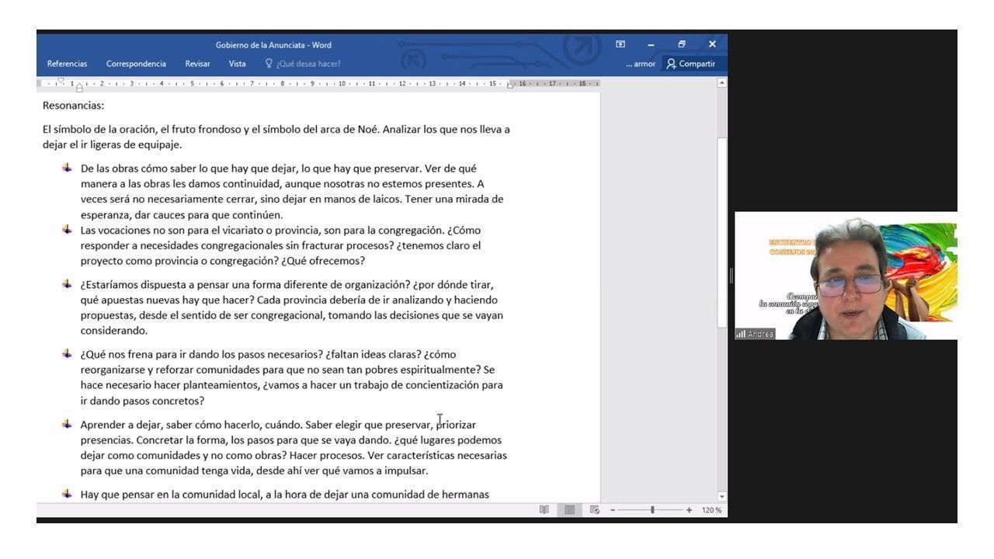Click the 'Gobierno de la Anunciata - Word' title
This screenshot has height=559, width=994.
[273, 45]
